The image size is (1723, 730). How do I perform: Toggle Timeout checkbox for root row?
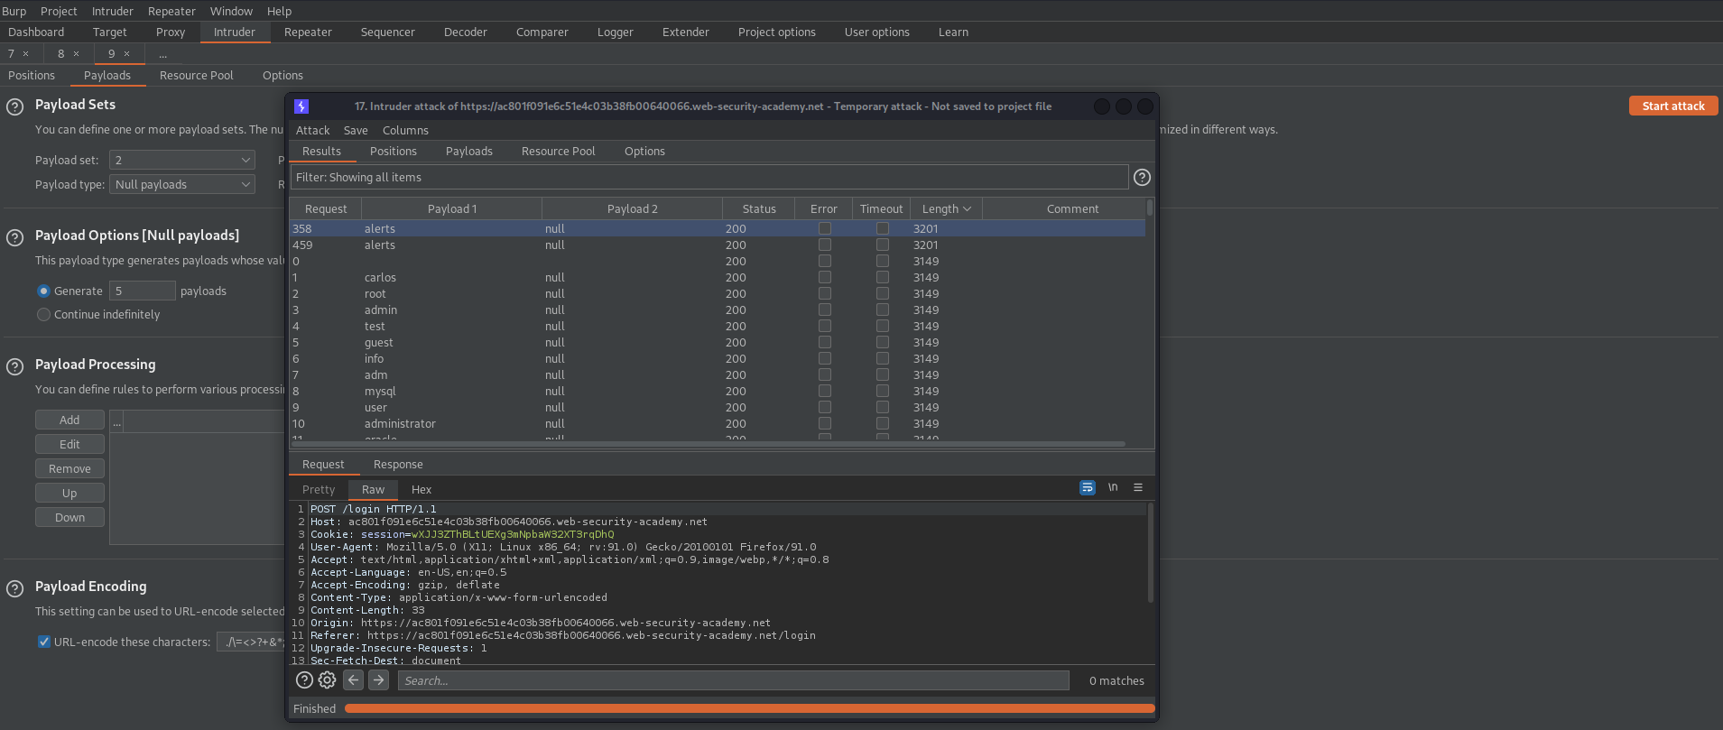pyautogui.click(x=883, y=293)
